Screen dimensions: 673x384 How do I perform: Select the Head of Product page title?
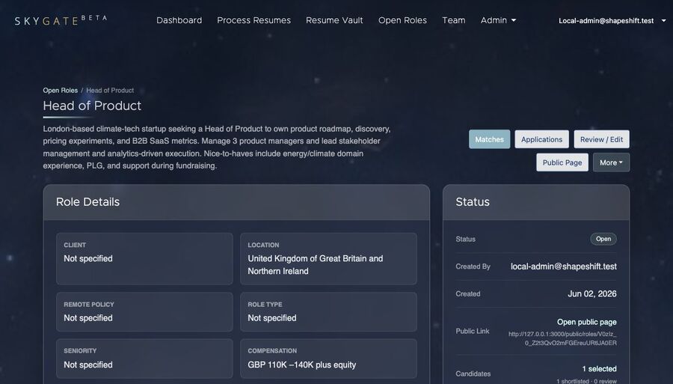[92, 106]
